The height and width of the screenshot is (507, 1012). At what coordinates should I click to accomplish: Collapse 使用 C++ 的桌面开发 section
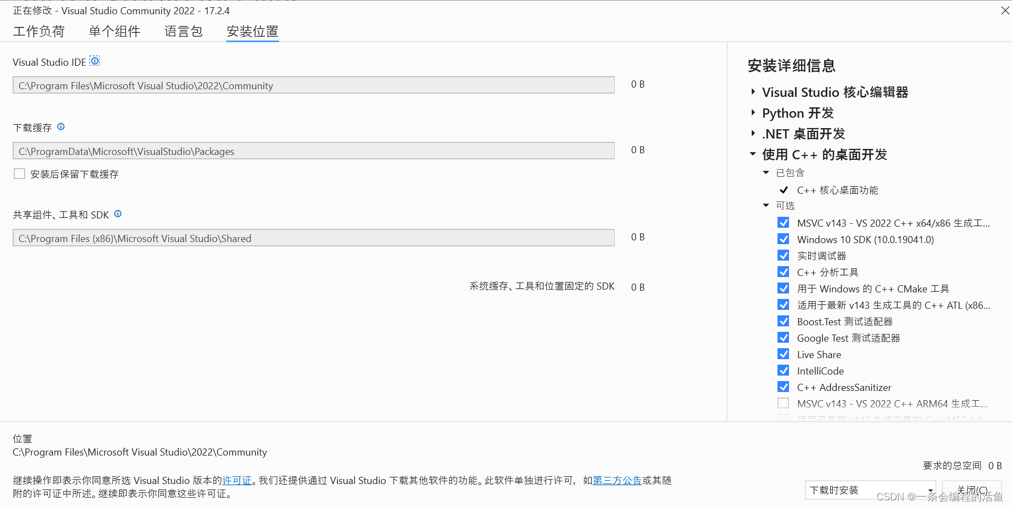[x=753, y=154]
